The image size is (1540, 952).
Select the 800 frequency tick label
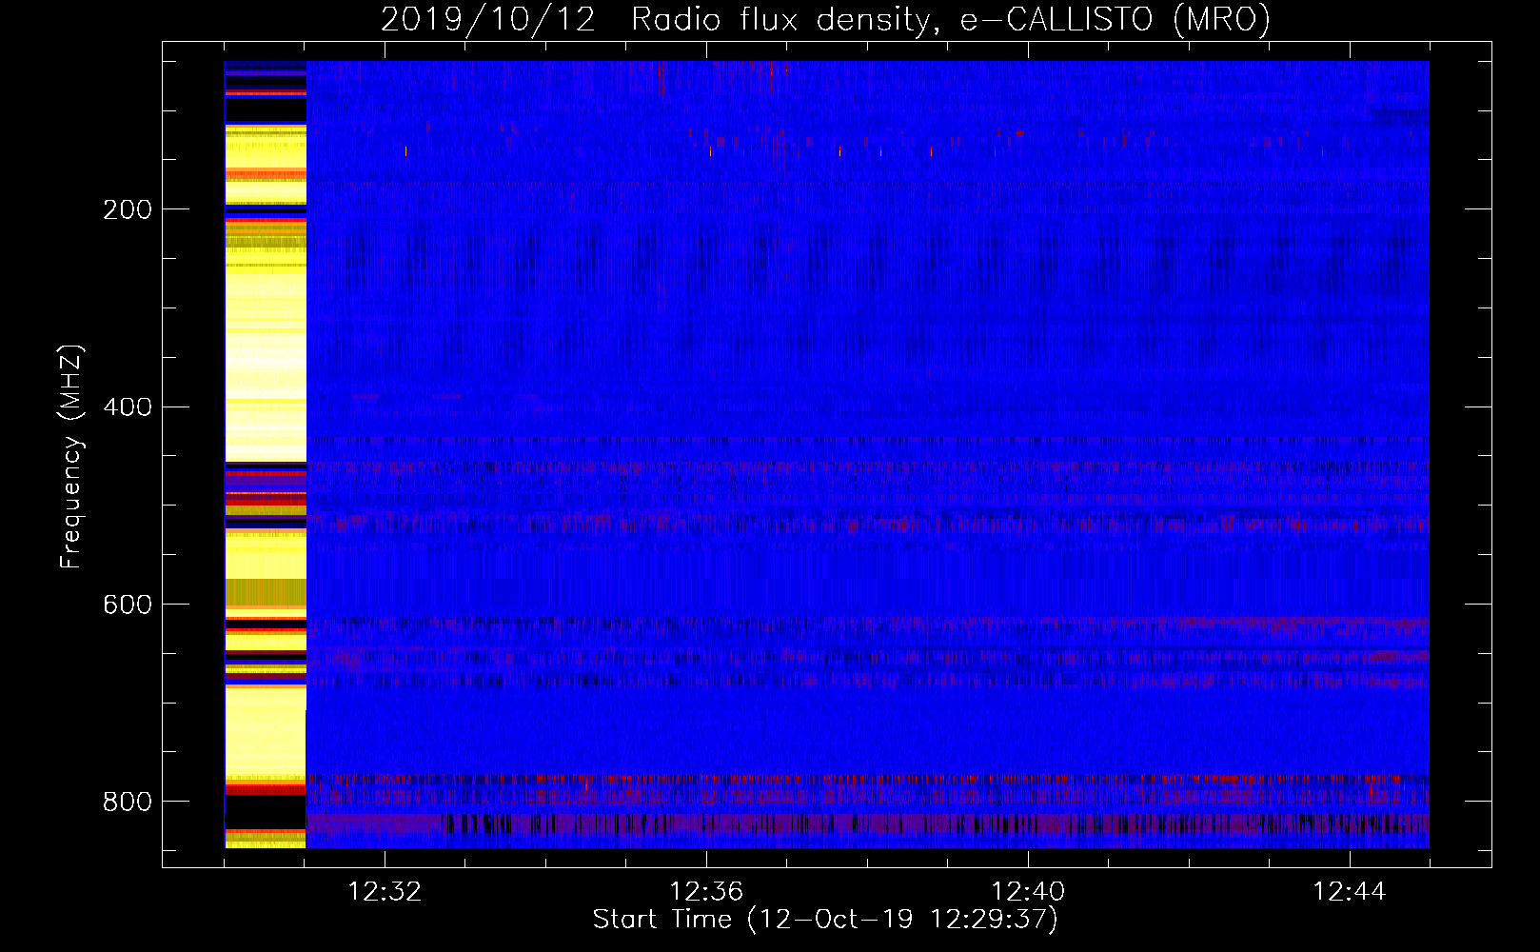coord(128,803)
